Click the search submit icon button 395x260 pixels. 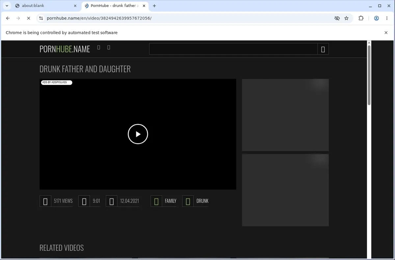323,49
